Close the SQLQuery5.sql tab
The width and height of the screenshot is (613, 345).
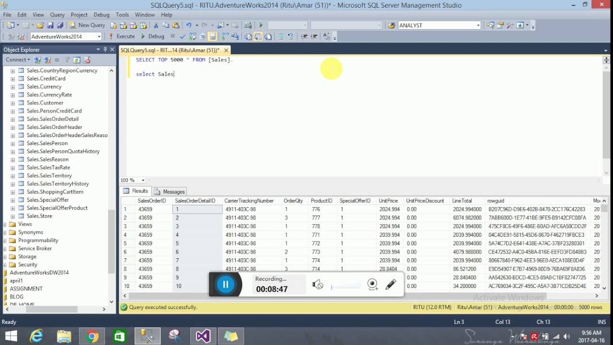point(226,50)
